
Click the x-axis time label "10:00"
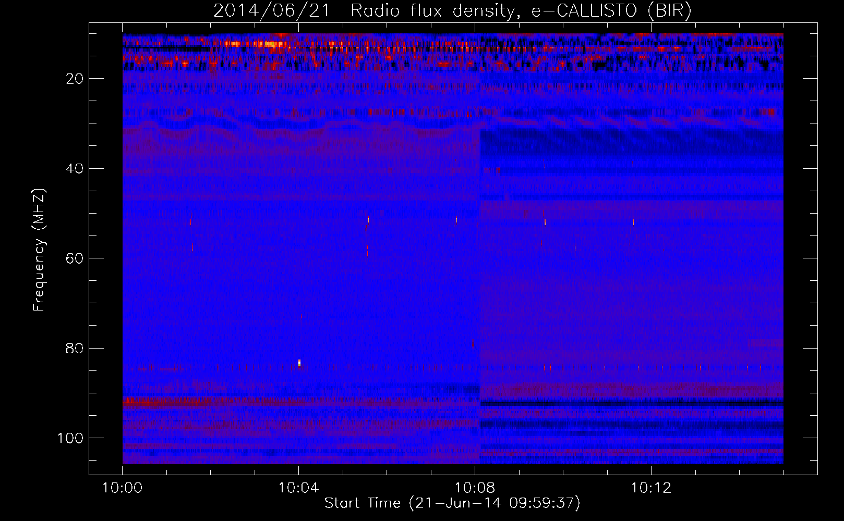(123, 488)
